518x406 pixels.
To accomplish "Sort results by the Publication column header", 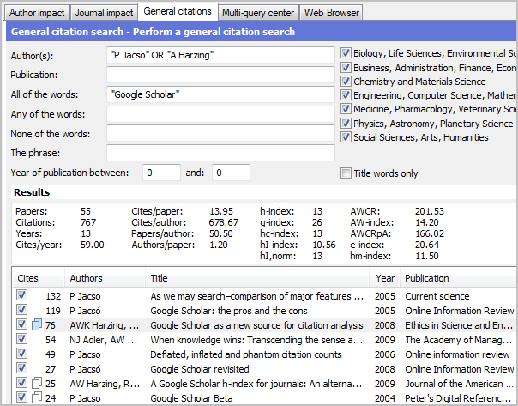I will click(x=459, y=278).
